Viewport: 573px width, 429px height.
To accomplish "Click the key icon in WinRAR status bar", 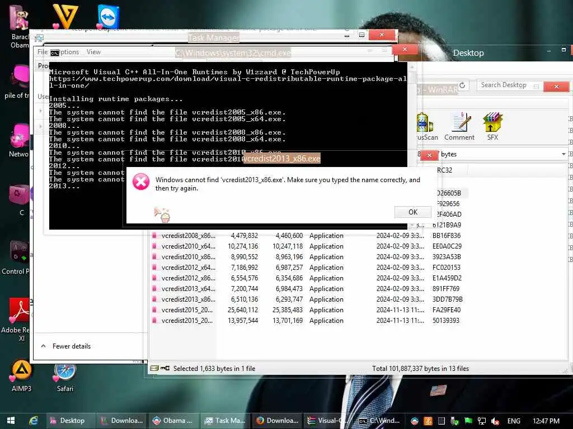I will (165, 369).
